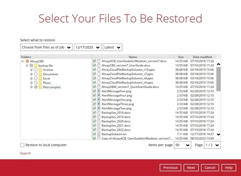Click file icon of BackupSet_2021.docx
This screenshot has width=241, height=176.
click(x=99, y=125)
